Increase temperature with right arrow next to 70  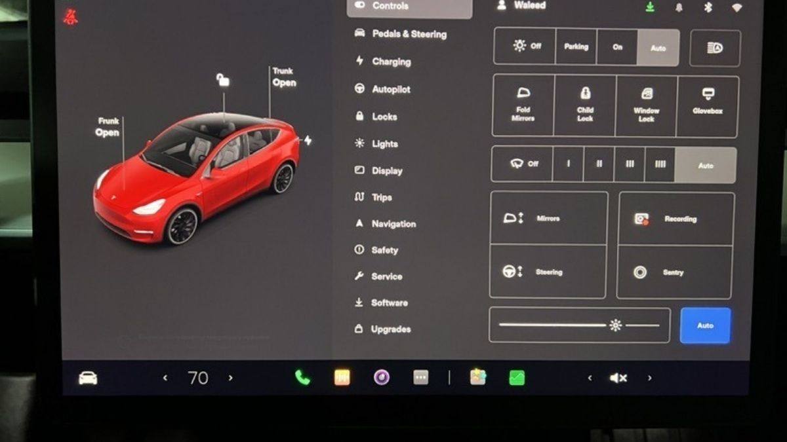[230, 378]
